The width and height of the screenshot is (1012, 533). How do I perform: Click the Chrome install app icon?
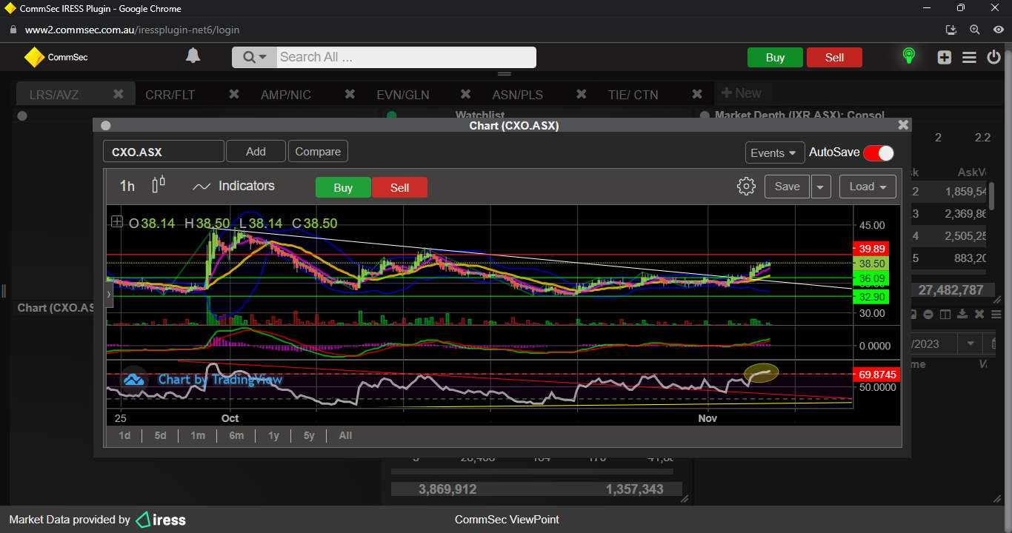tap(951, 30)
